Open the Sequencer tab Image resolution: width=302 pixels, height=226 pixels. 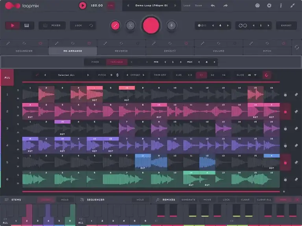pyautogui.click(x=24, y=51)
